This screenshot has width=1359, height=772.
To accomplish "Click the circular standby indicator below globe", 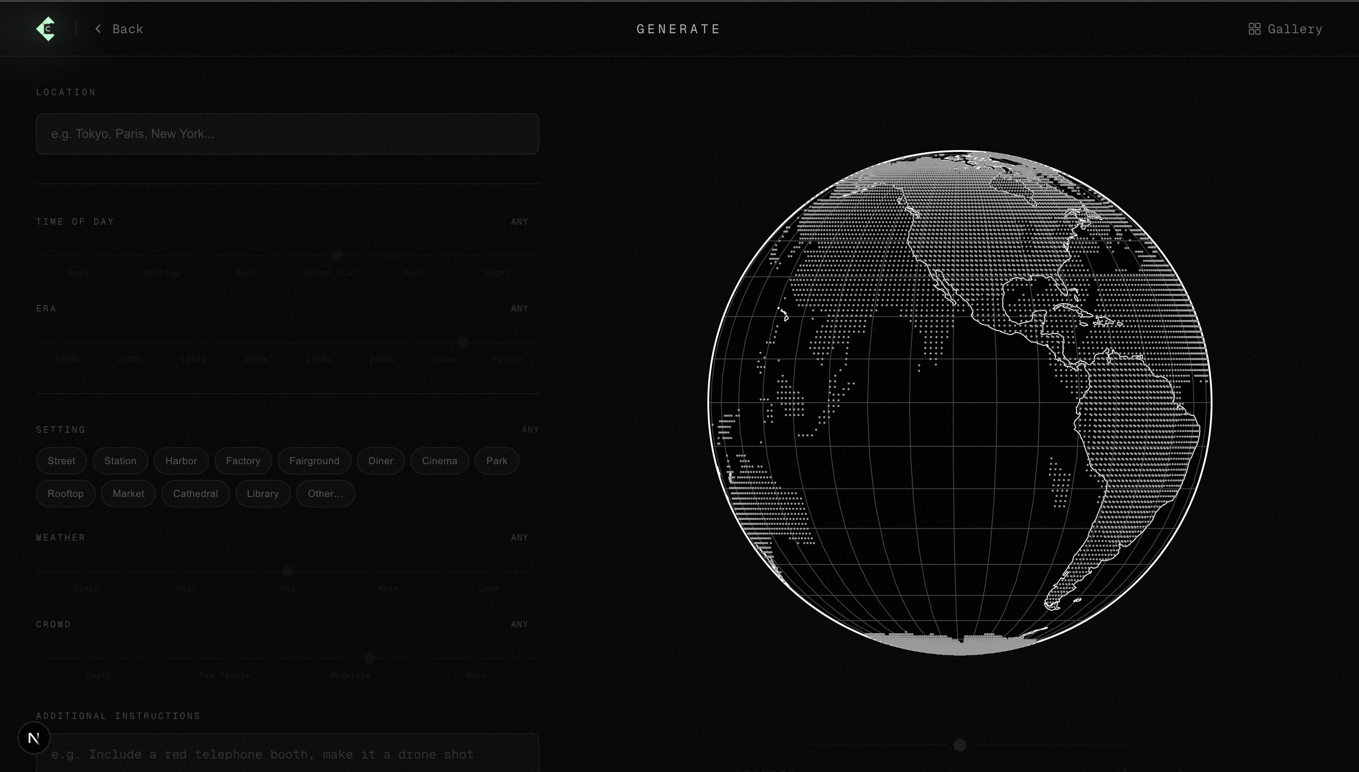I will pos(959,745).
